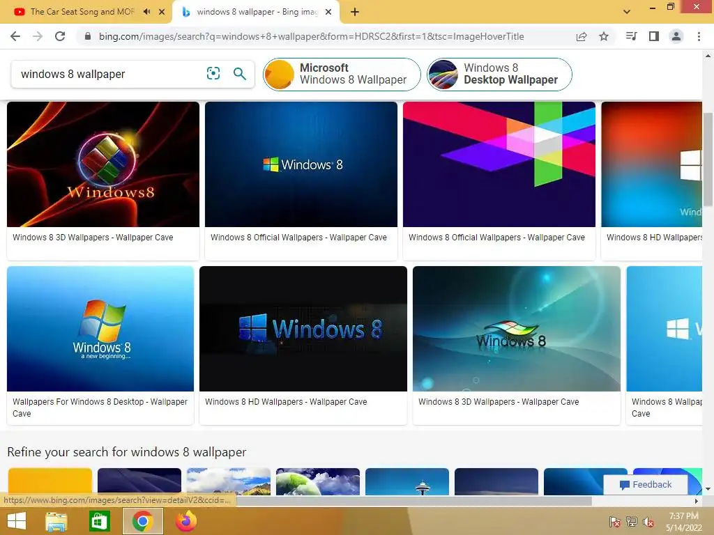Select Microsoft Windows 8 Wallpaper suggestion

pos(342,74)
